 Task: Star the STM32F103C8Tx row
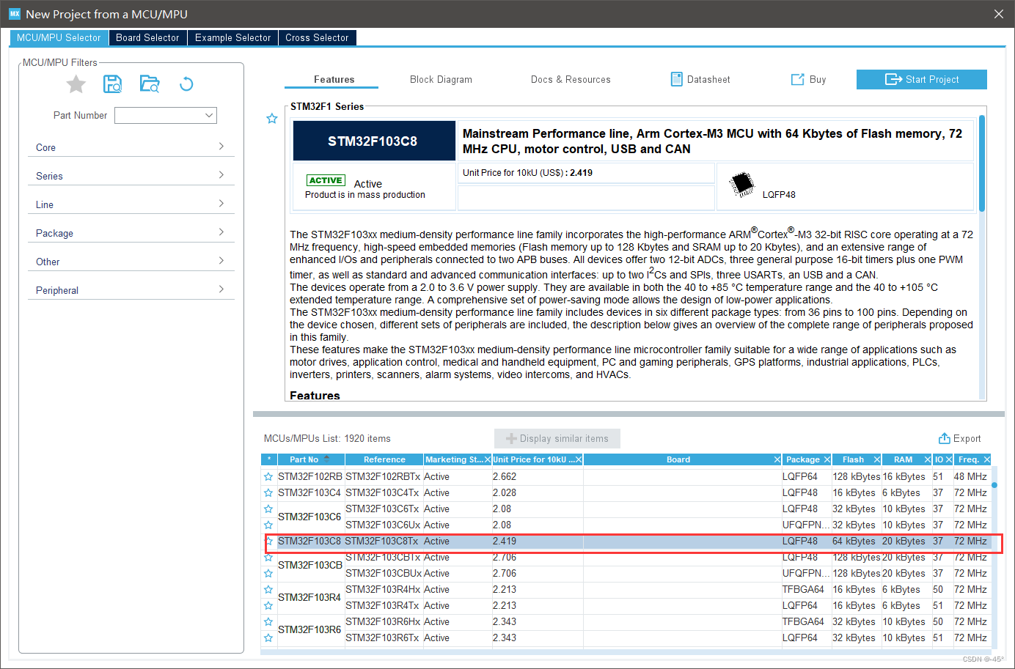point(268,542)
